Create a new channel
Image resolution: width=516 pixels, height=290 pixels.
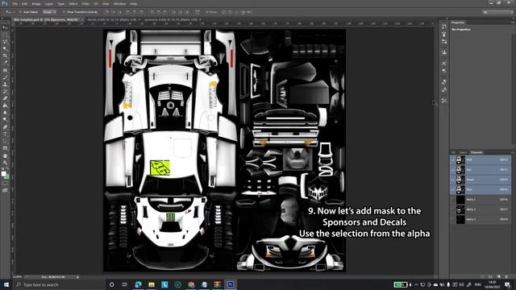(x=498, y=277)
